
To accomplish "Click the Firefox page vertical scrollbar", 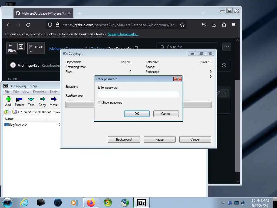I will coord(238,126).
